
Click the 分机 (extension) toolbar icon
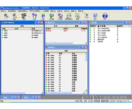pyautogui.click(x=43, y=16)
